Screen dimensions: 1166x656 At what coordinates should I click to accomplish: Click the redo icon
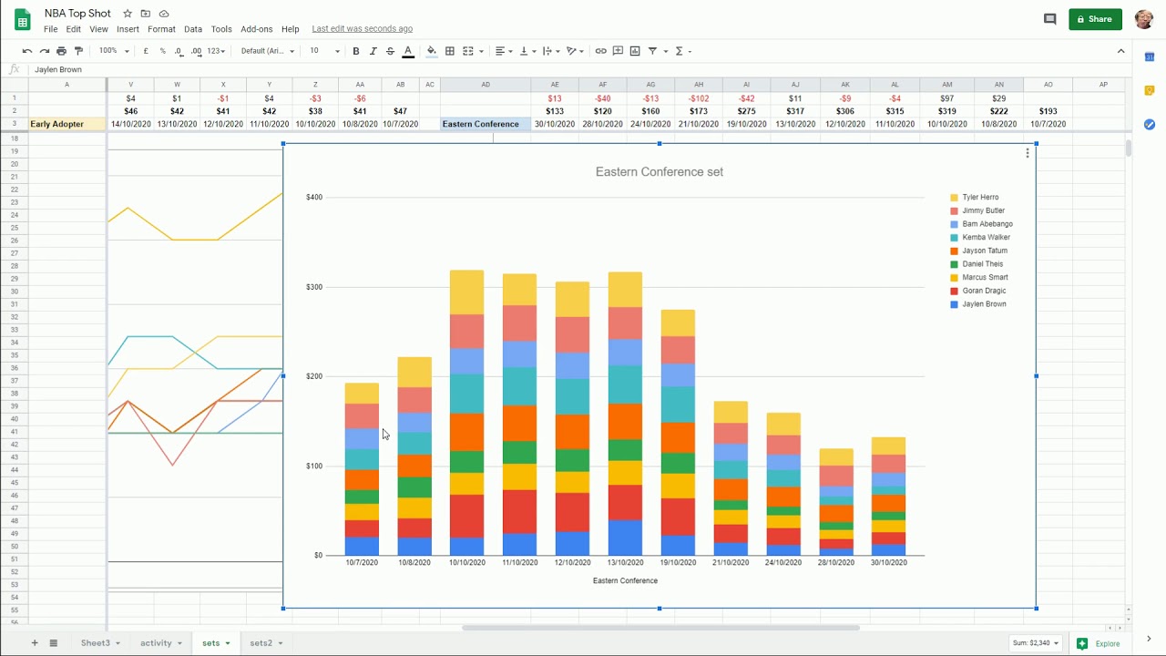[44, 51]
